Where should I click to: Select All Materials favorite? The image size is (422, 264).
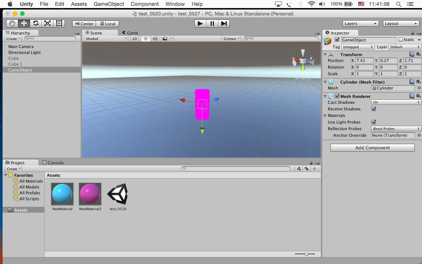pyautogui.click(x=28, y=181)
